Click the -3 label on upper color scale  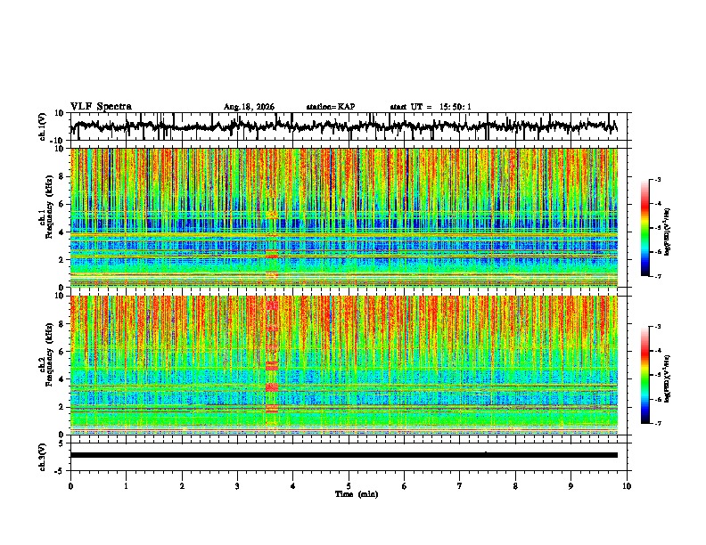(x=658, y=179)
